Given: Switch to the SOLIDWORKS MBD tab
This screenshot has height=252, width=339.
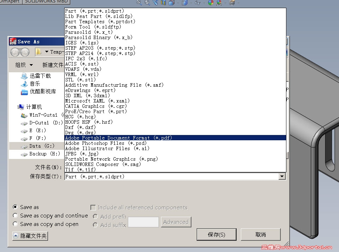Looking at the screenshot, I should 46,1.
